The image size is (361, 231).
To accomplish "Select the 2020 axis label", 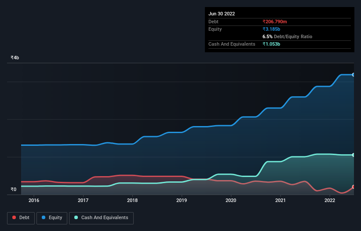I will pyautogui.click(x=231, y=200).
